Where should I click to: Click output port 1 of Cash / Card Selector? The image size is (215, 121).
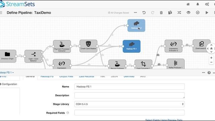pos(42,52)
